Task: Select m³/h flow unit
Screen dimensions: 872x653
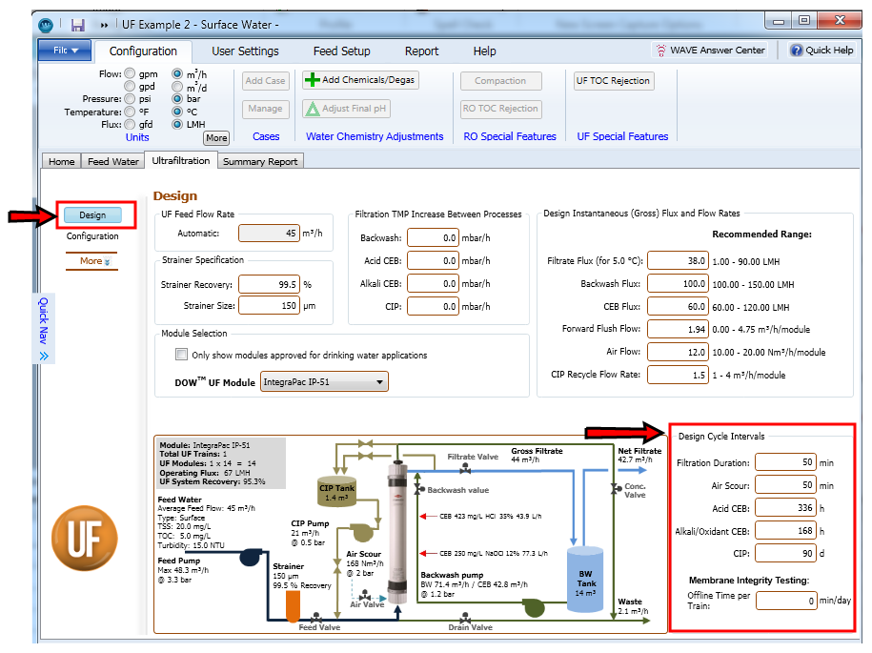Action: (177, 73)
